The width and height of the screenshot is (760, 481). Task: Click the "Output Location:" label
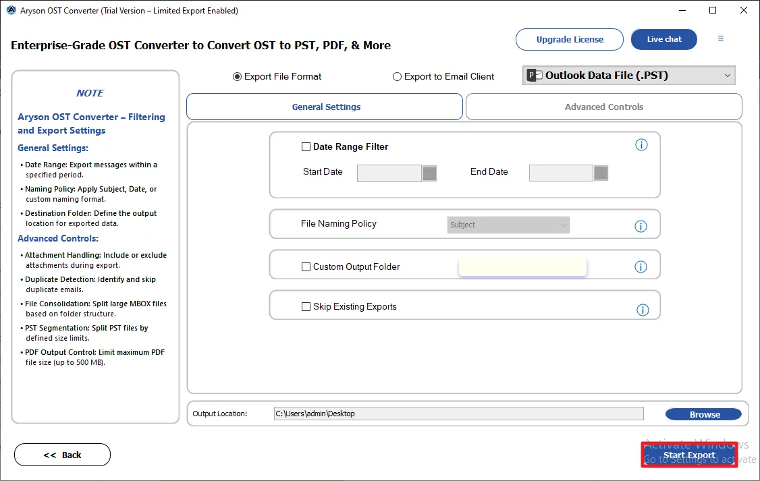pyautogui.click(x=219, y=414)
